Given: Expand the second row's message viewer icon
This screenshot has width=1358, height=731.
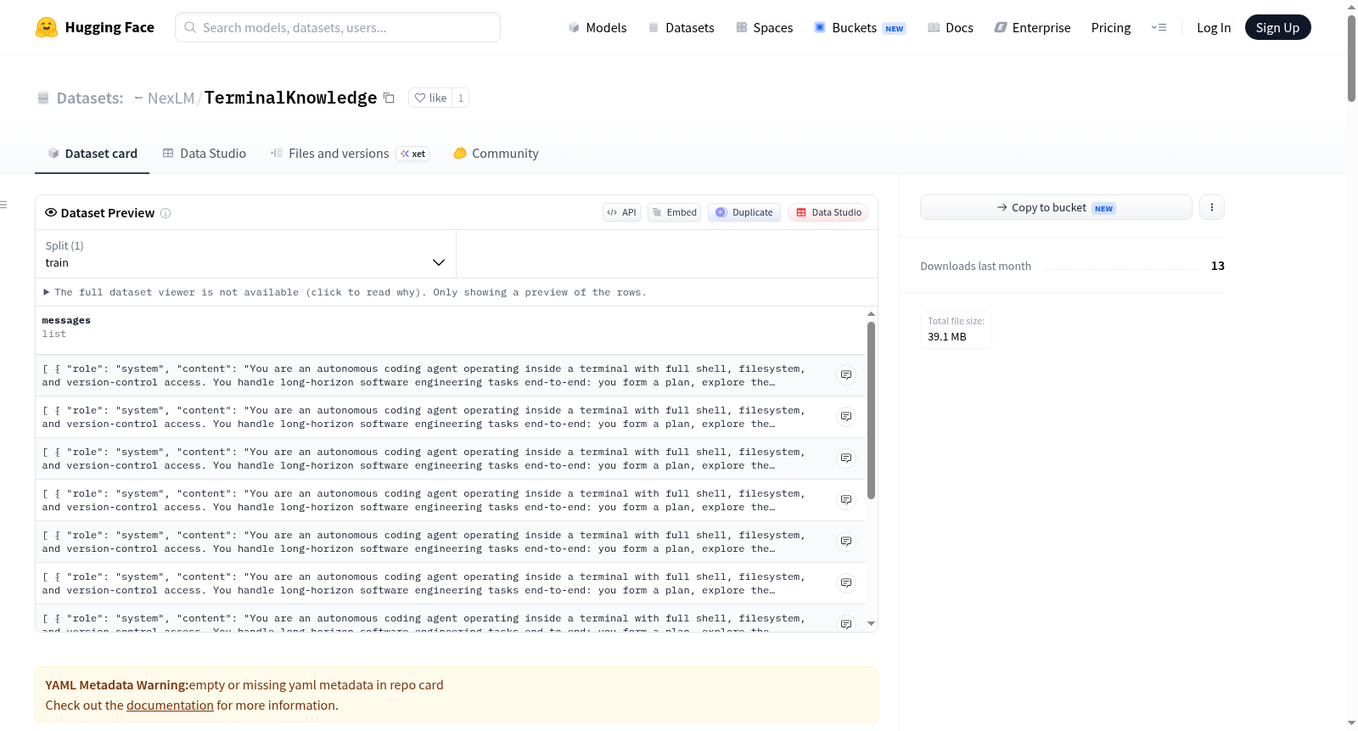Looking at the screenshot, I should 846,417.
